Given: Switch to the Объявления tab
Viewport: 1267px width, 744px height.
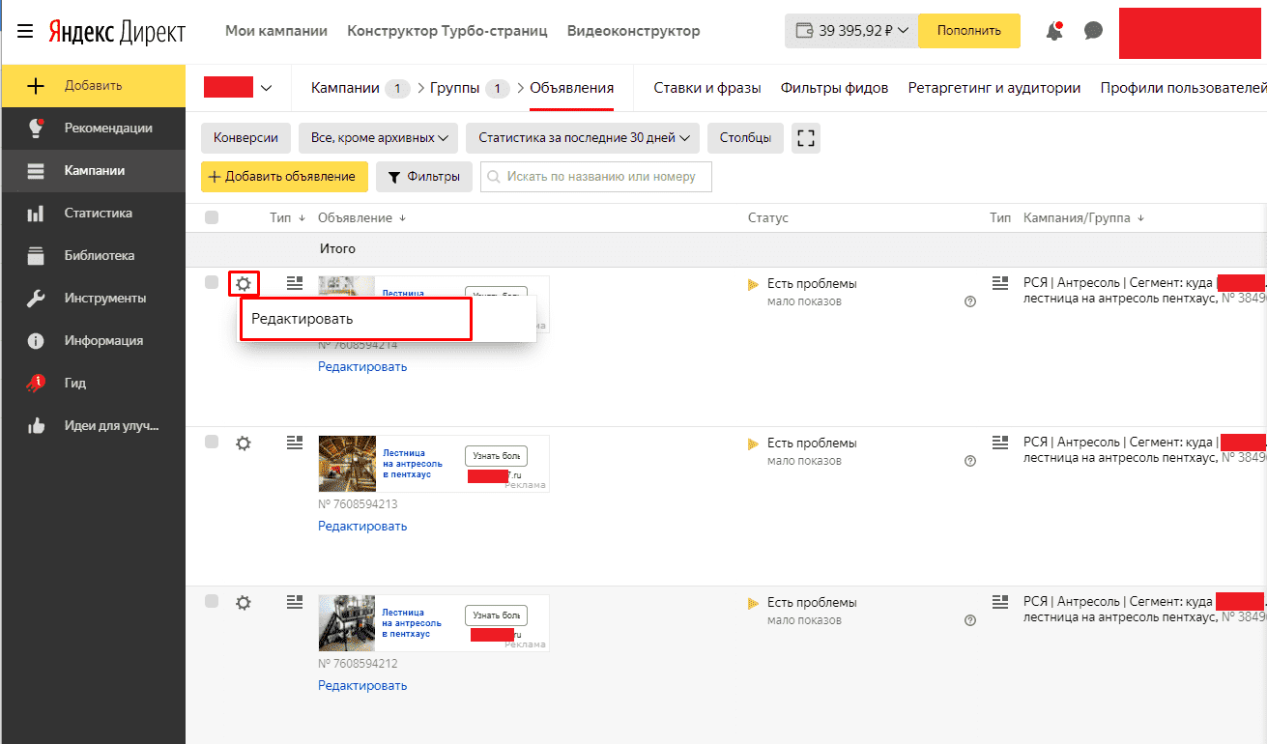Looking at the screenshot, I should tap(571, 88).
